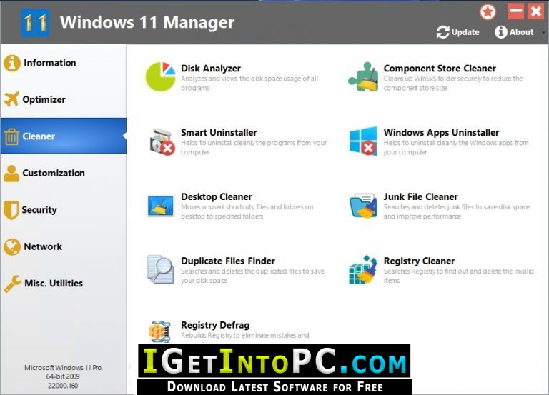Select the Cleaner section tab

coord(64,136)
